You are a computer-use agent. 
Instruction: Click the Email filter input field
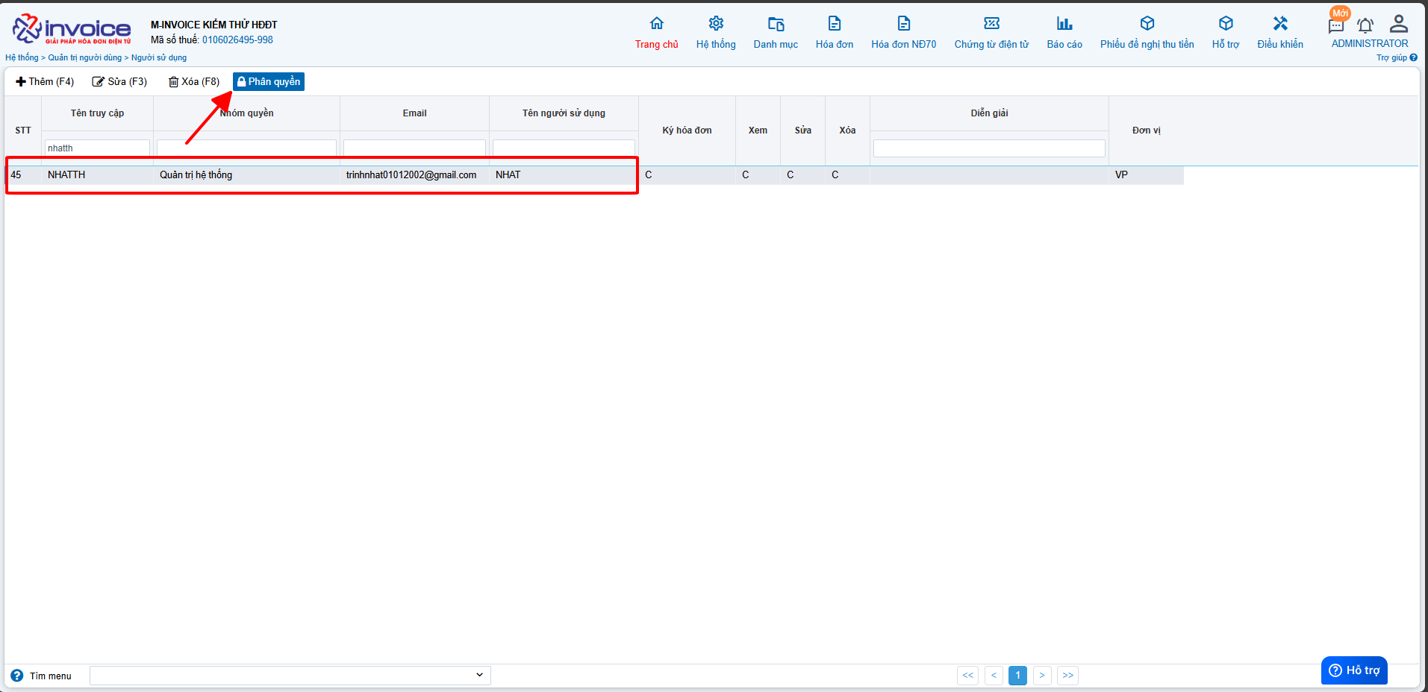[414, 148]
